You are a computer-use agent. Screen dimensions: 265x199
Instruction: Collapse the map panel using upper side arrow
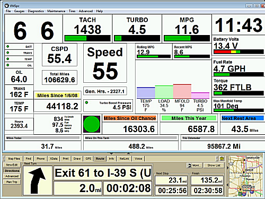click(x=227, y=168)
